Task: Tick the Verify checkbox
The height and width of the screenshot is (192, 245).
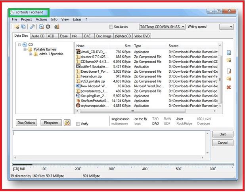Action: 78,124
